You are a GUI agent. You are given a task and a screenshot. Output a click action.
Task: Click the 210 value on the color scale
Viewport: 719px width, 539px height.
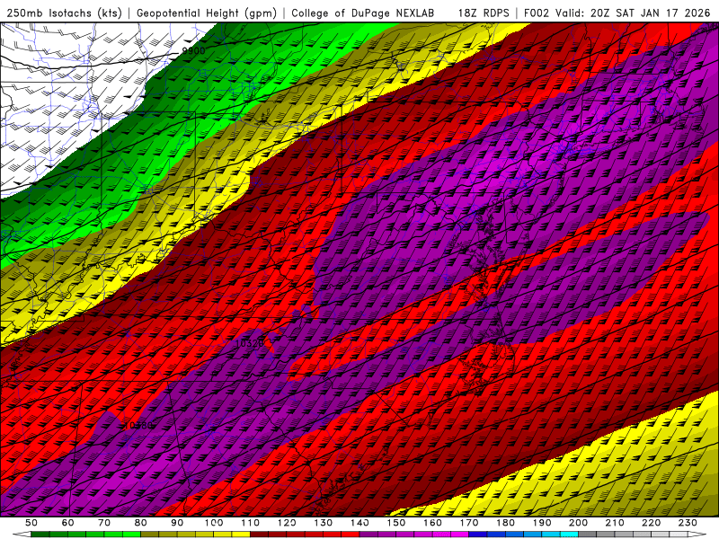click(x=615, y=523)
